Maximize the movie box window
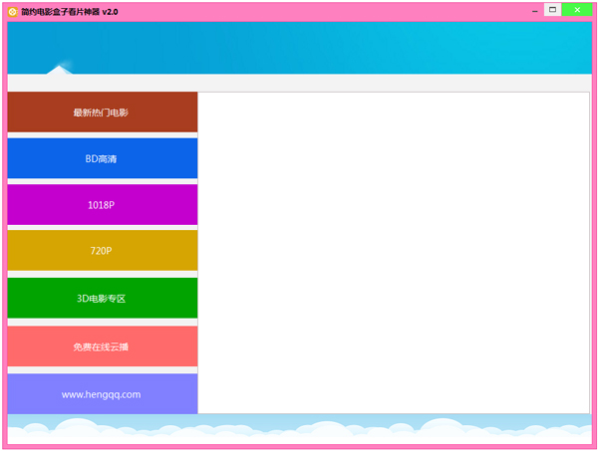Screen dimensions: 598x451 (x=551, y=10)
